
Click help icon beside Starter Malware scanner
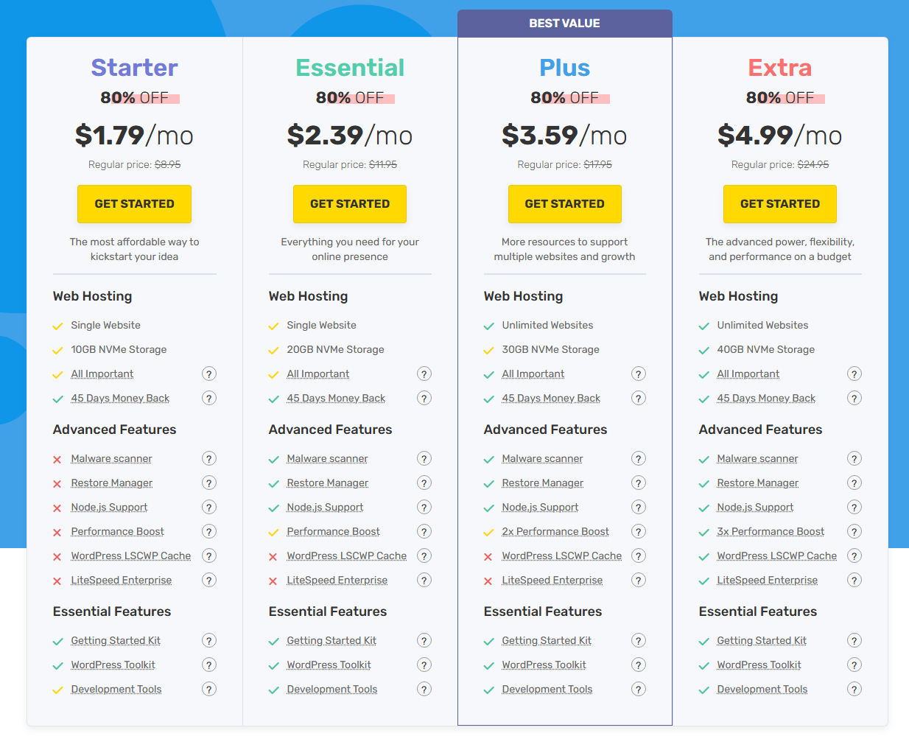coord(209,458)
